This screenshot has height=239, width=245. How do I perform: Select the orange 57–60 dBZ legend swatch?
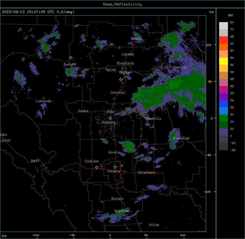tap(223, 47)
